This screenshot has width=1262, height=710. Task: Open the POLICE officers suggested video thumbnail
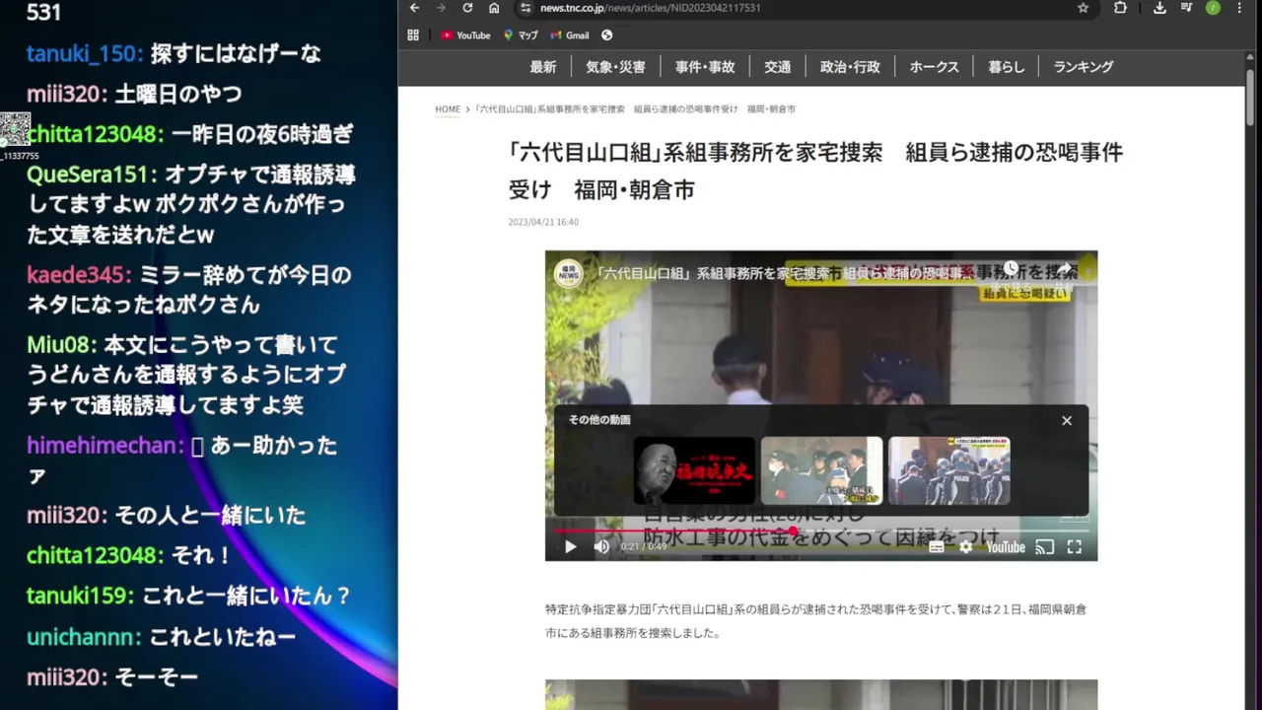tap(948, 470)
